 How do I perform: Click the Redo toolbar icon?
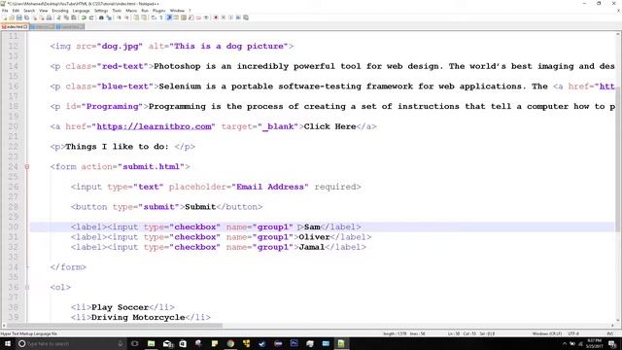click(91, 17)
